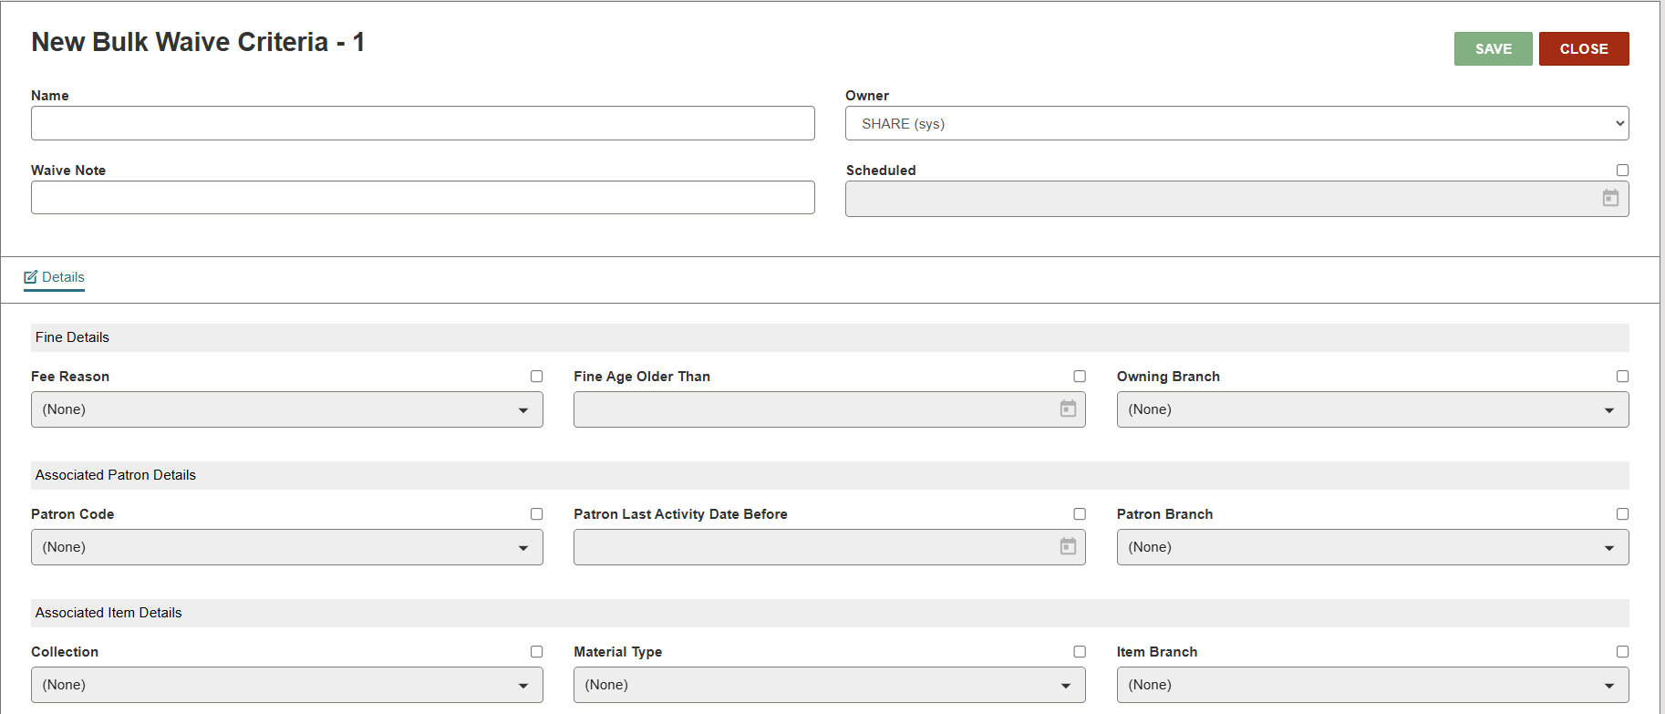1665x714 pixels.
Task: Click calendar icon for Fine Age Older Than
Action: coord(1068,409)
